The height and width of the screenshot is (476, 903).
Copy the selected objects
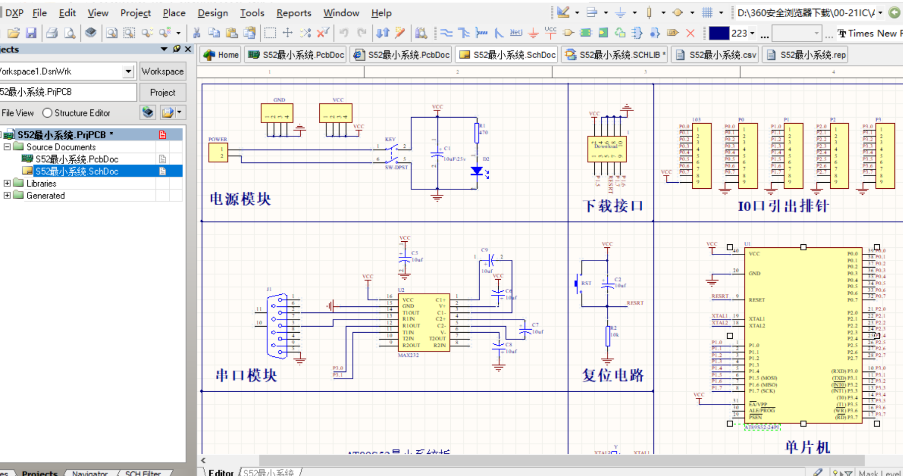click(214, 33)
